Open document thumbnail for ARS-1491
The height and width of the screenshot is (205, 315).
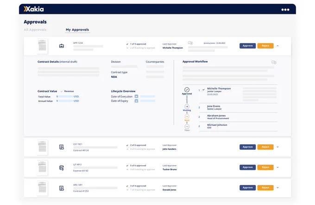click(42, 188)
